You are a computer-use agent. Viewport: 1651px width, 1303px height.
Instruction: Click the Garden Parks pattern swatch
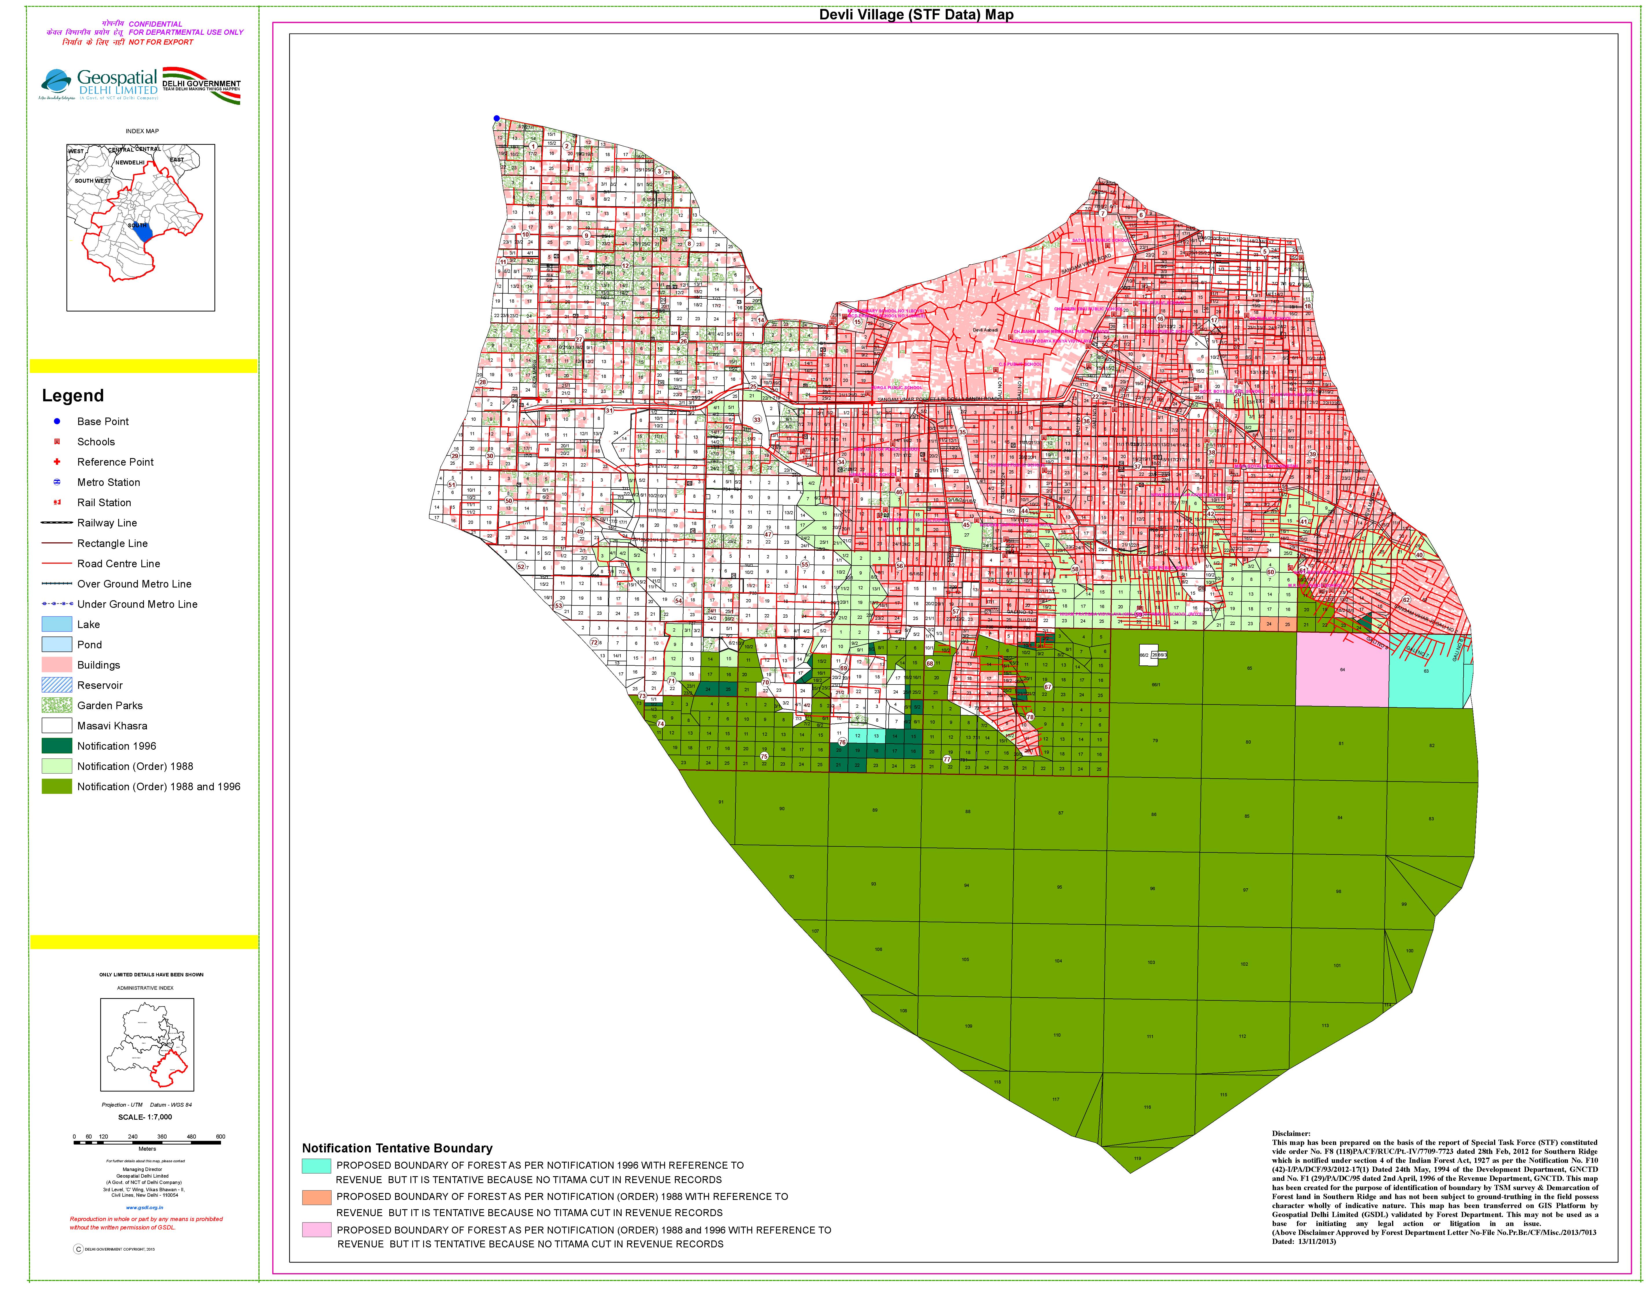pyautogui.click(x=57, y=705)
